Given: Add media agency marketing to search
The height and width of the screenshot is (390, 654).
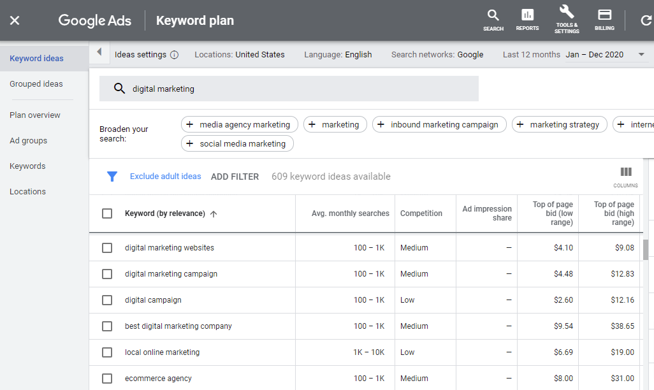Looking at the screenshot, I should click(x=240, y=124).
